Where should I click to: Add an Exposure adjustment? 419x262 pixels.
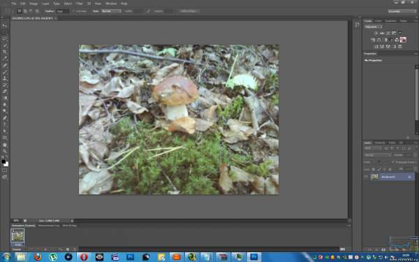[x=394, y=33]
